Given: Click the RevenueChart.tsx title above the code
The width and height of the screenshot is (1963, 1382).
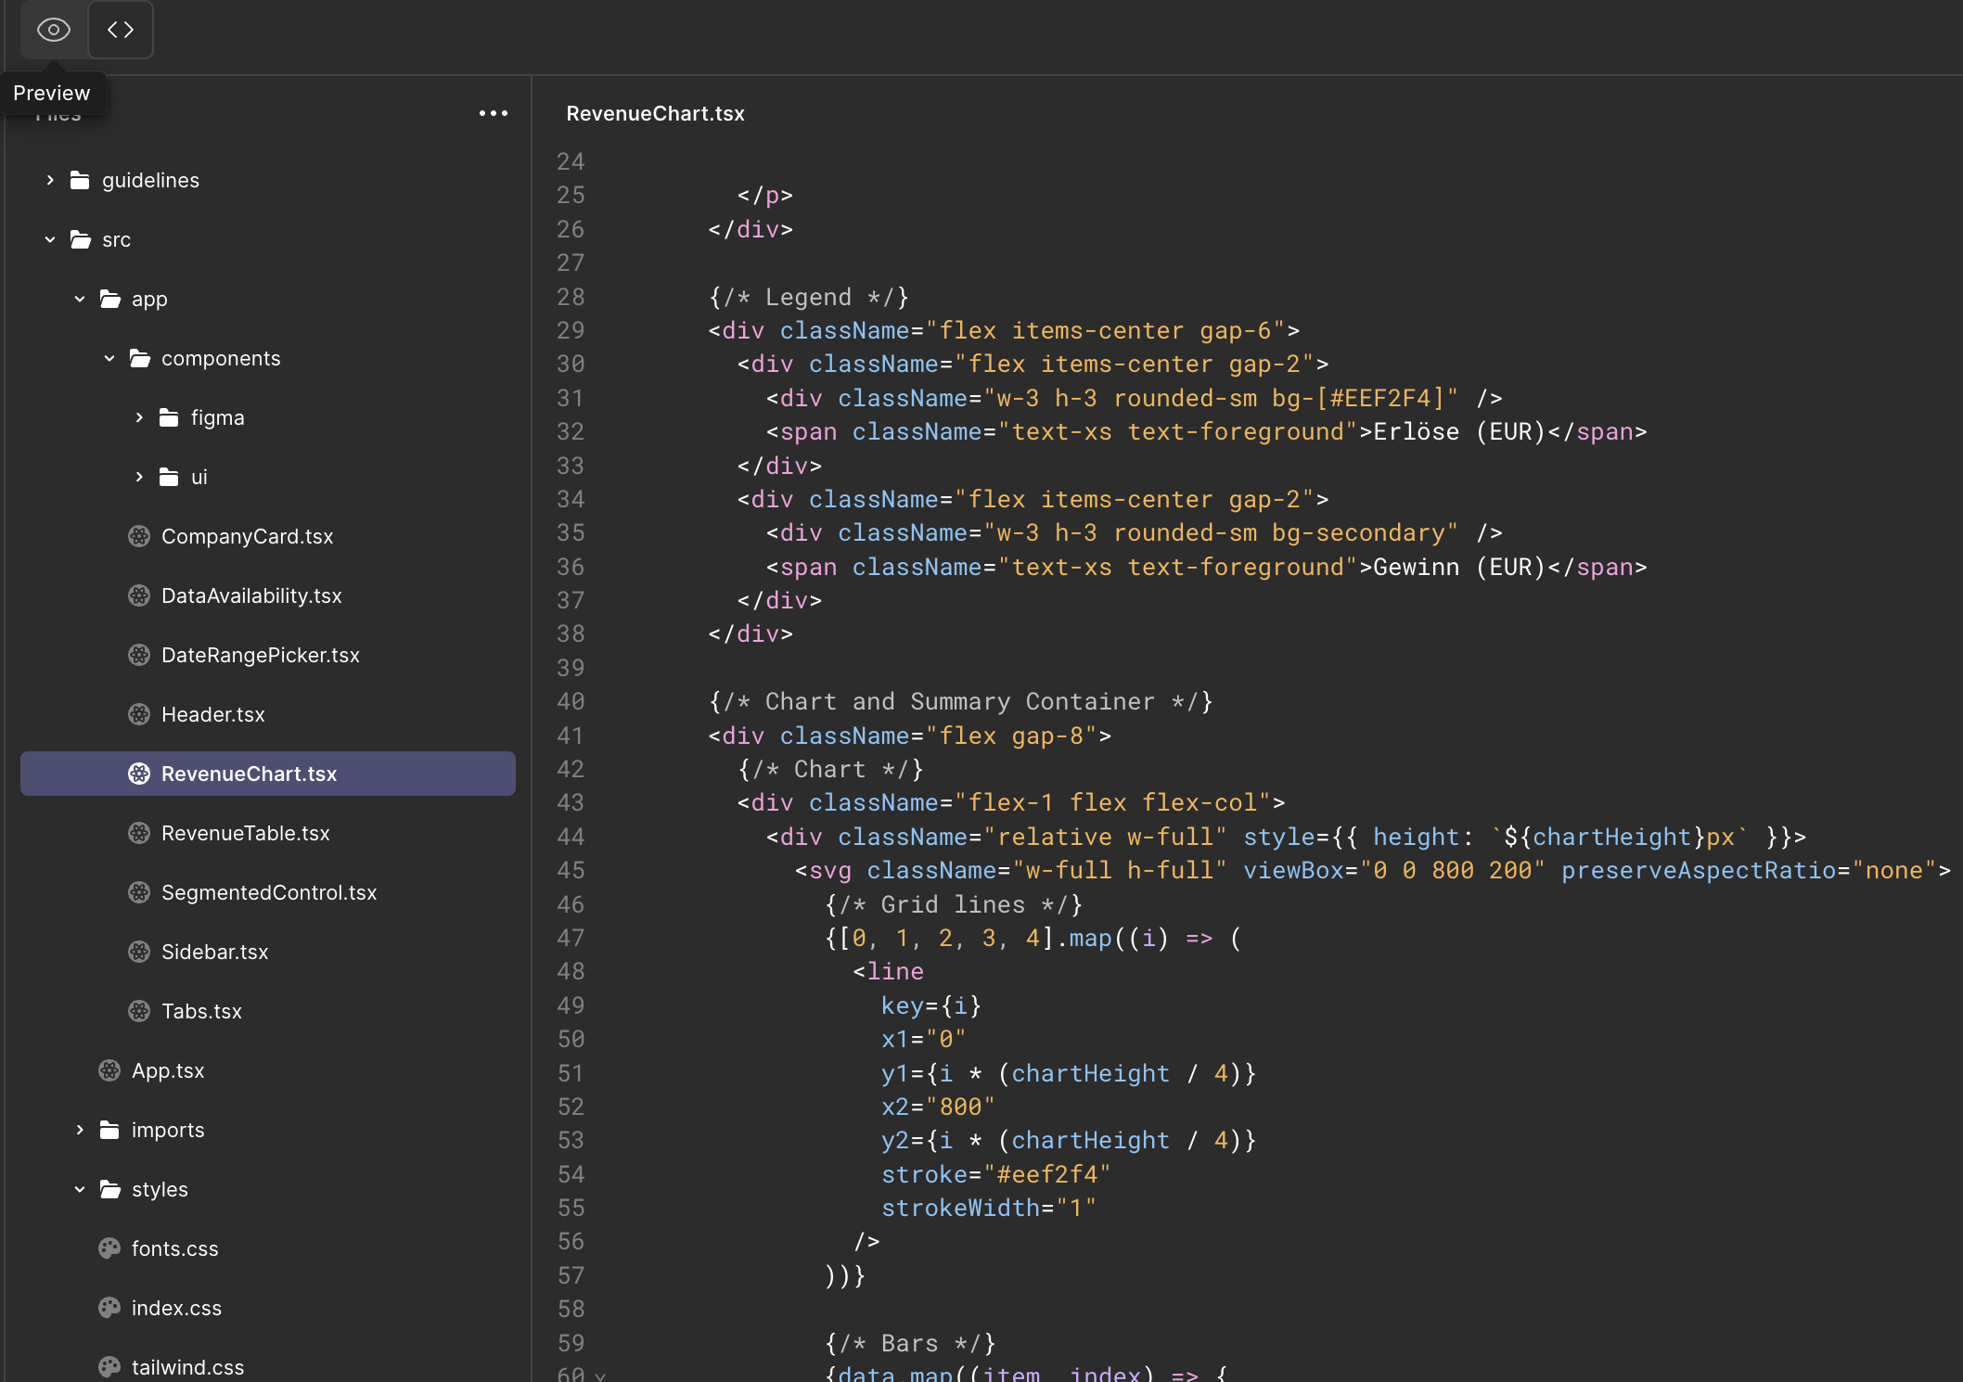Looking at the screenshot, I should click(x=655, y=113).
